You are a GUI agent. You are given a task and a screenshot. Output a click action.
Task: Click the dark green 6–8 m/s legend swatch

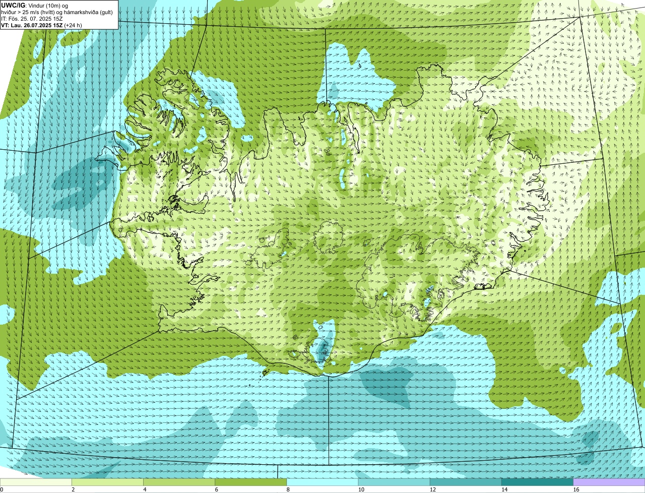[251, 482]
